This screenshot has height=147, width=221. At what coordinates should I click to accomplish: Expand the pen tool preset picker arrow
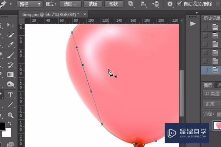pyautogui.click(x=11, y=4)
